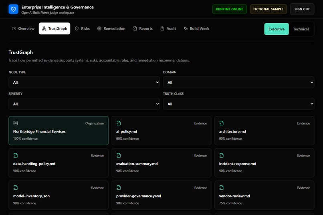The image size is (323, 215).
Task: Click the provider-governance.yaml file icon
Action: click(119, 188)
